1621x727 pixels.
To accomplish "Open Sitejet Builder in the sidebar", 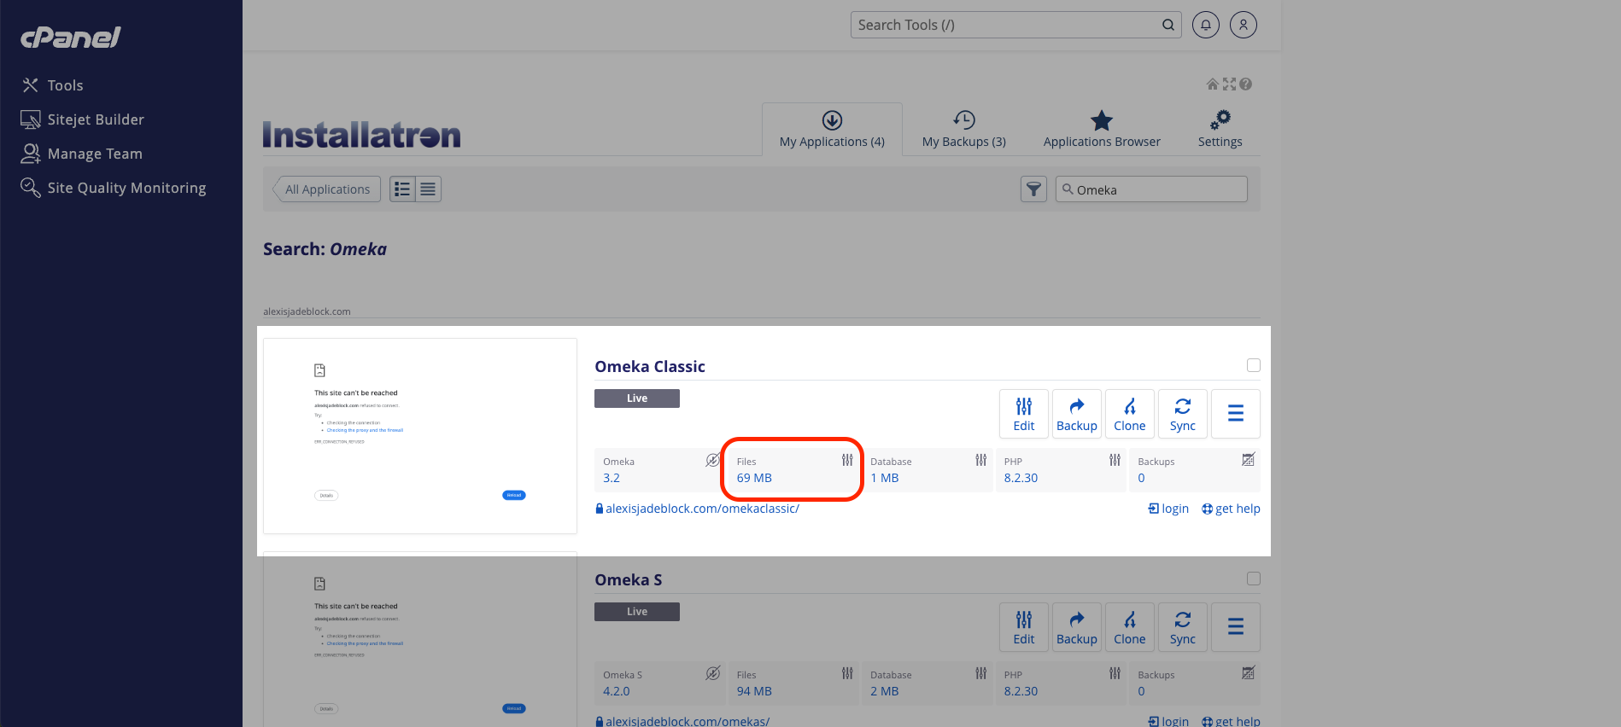I will click(x=82, y=119).
